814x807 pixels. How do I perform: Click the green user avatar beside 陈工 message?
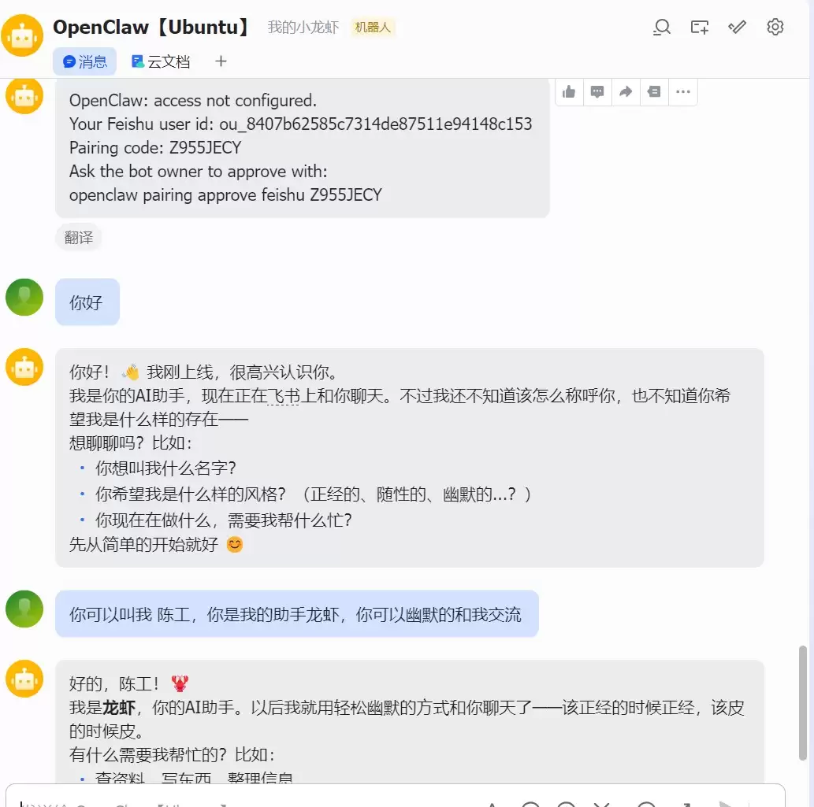(x=24, y=609)
